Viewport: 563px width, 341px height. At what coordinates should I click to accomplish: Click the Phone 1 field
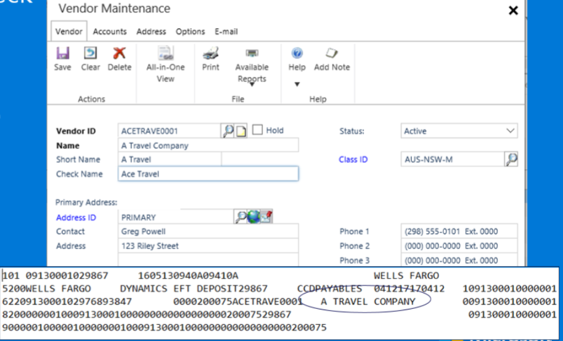point(459,231)
